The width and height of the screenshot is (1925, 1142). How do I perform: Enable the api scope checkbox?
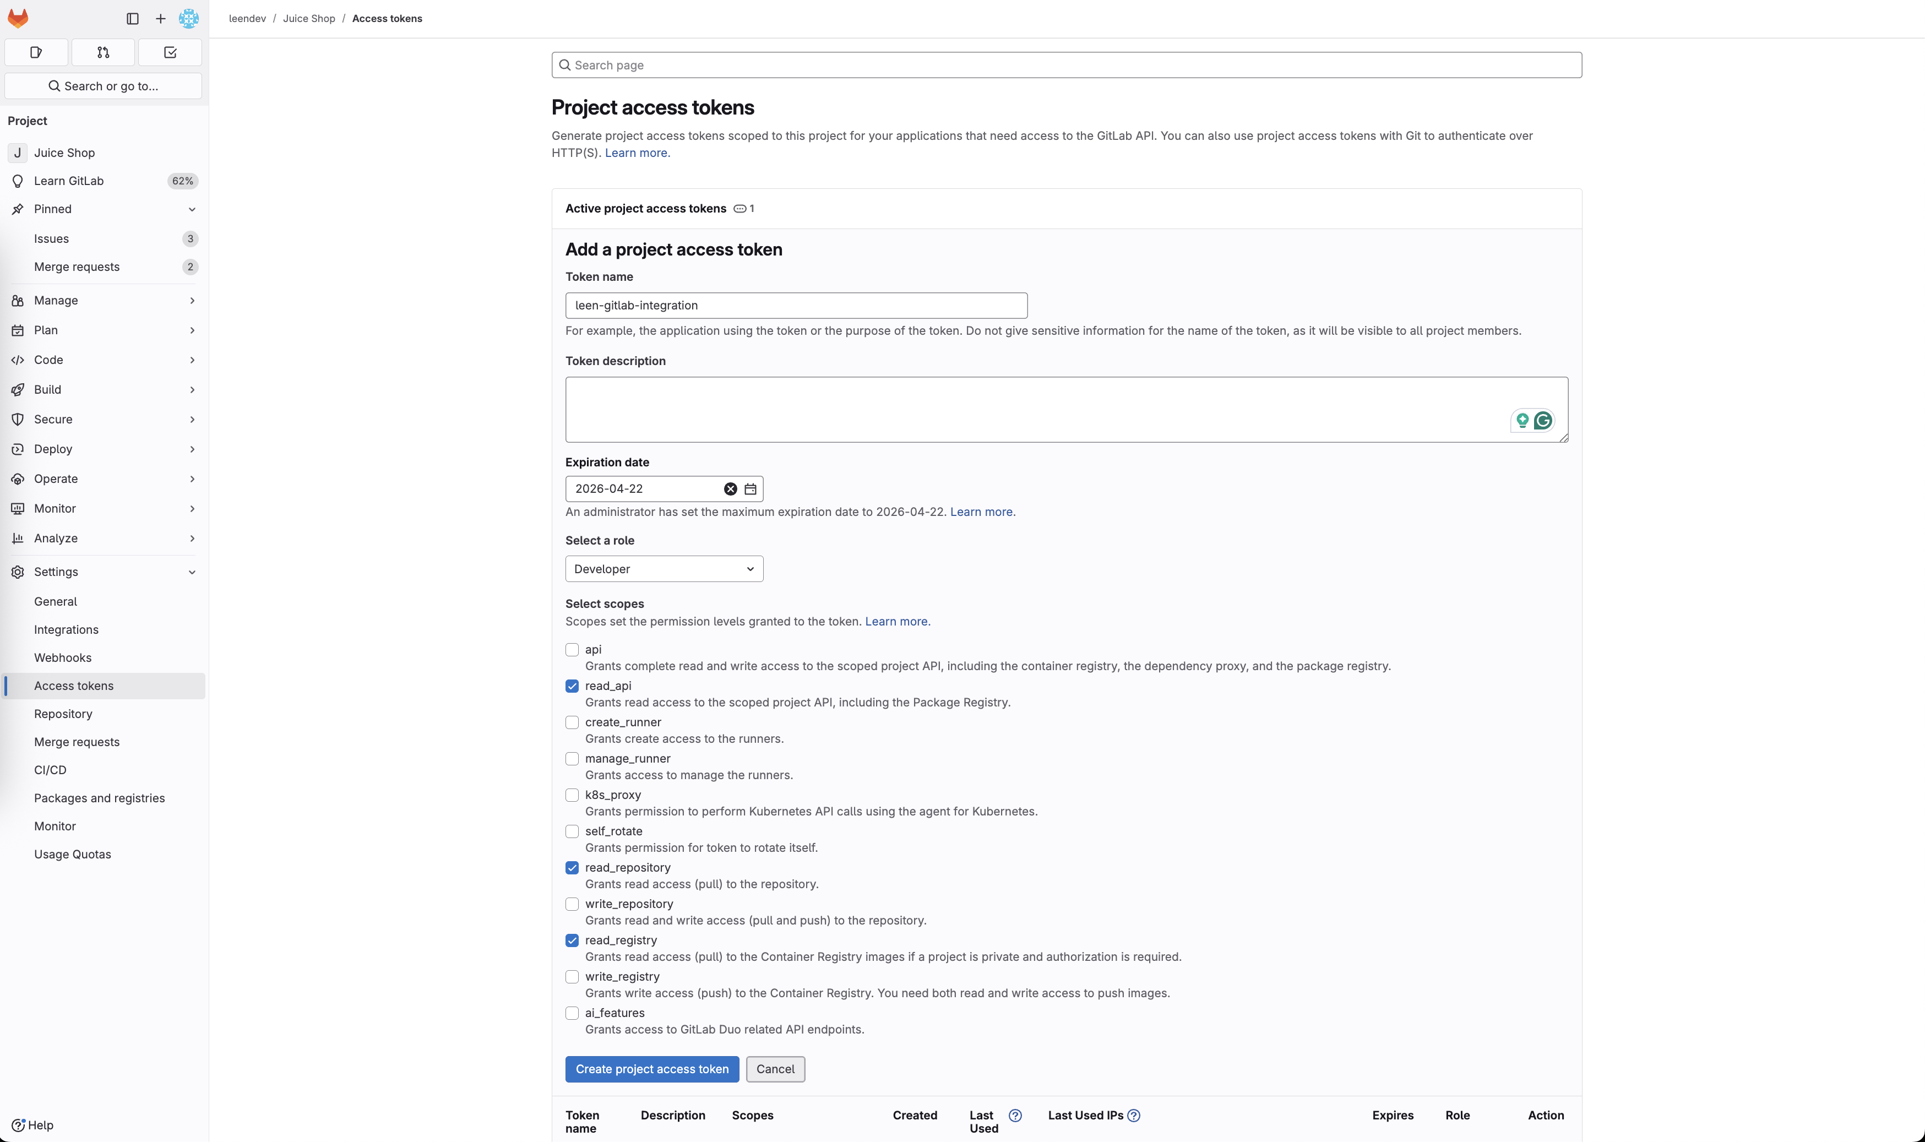pyautogui.click(x=572, y=650)
